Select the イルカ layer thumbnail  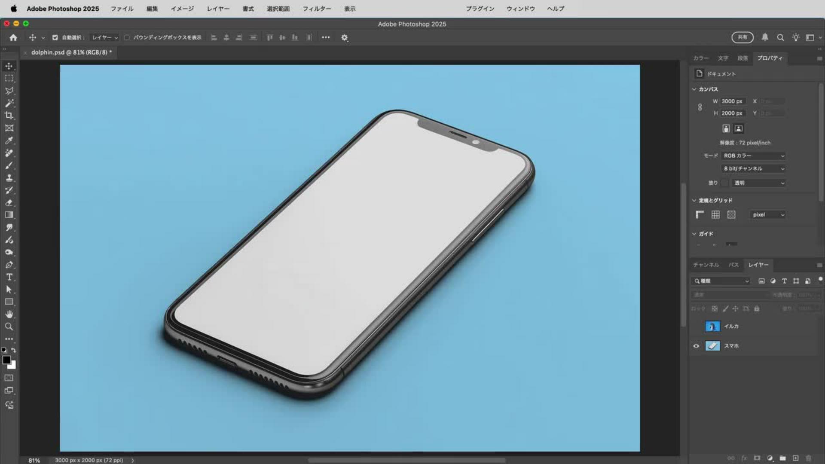pyautogui.click(x=712, y=327)
